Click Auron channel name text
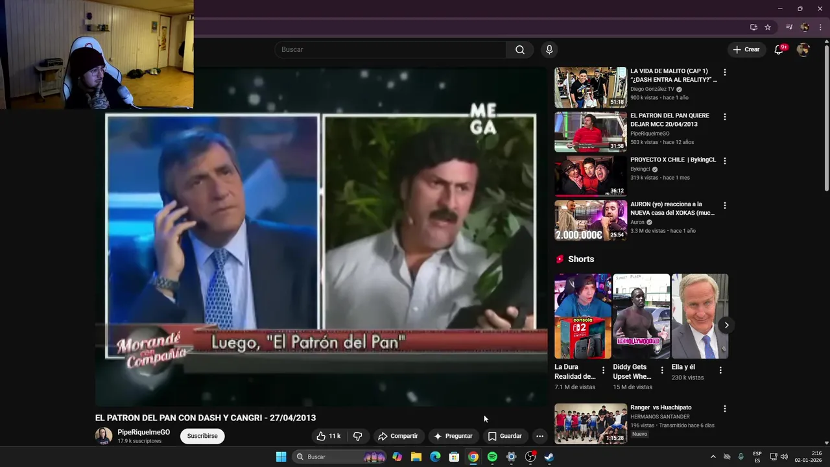830x467 pixels. pyautogui.click(x=637, y=222)
